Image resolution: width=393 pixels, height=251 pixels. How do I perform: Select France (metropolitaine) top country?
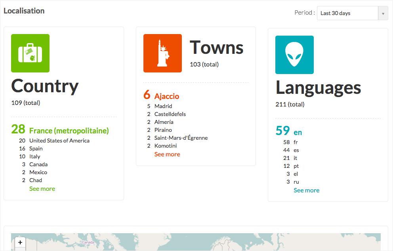point(69,131)
